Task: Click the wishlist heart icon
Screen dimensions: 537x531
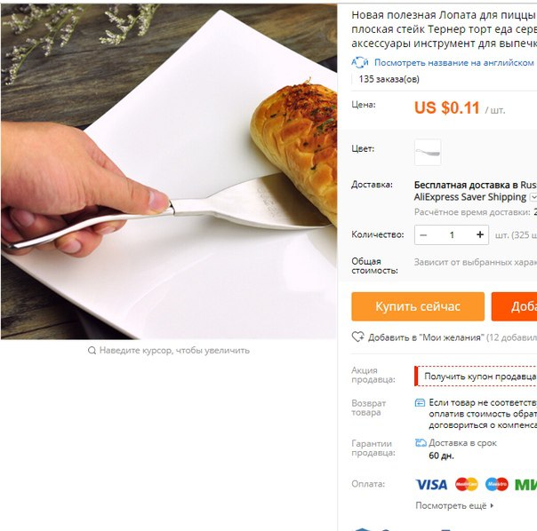Action: pos(358,337)
